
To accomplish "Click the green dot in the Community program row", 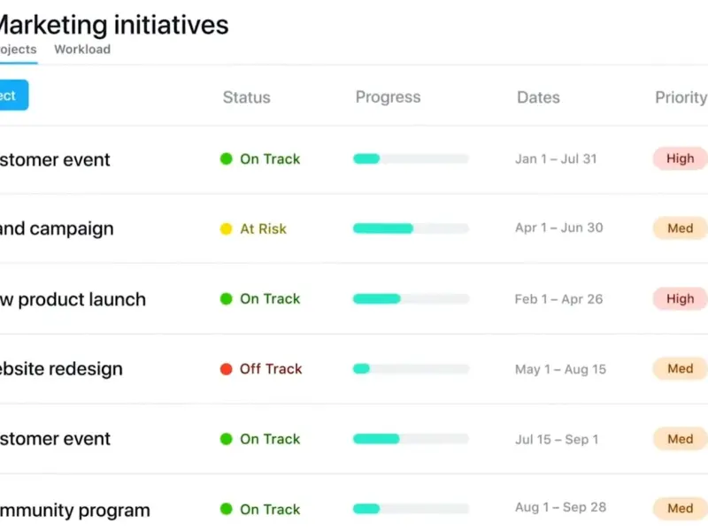I will (x=226, y=509).
